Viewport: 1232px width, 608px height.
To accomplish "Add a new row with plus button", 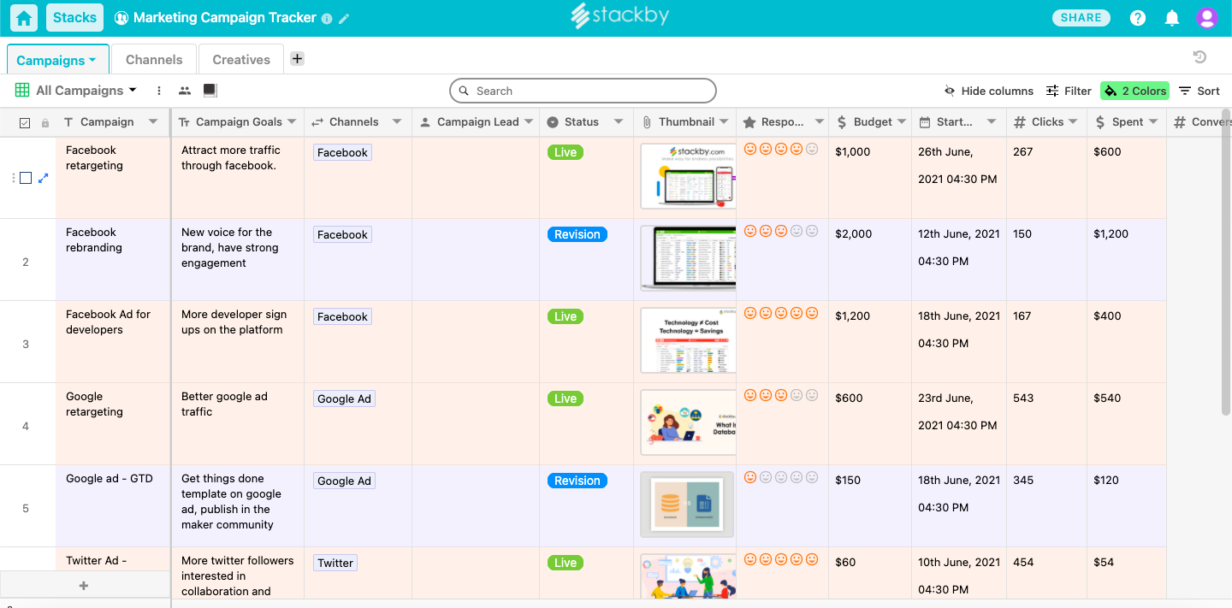I will [84, 586].
